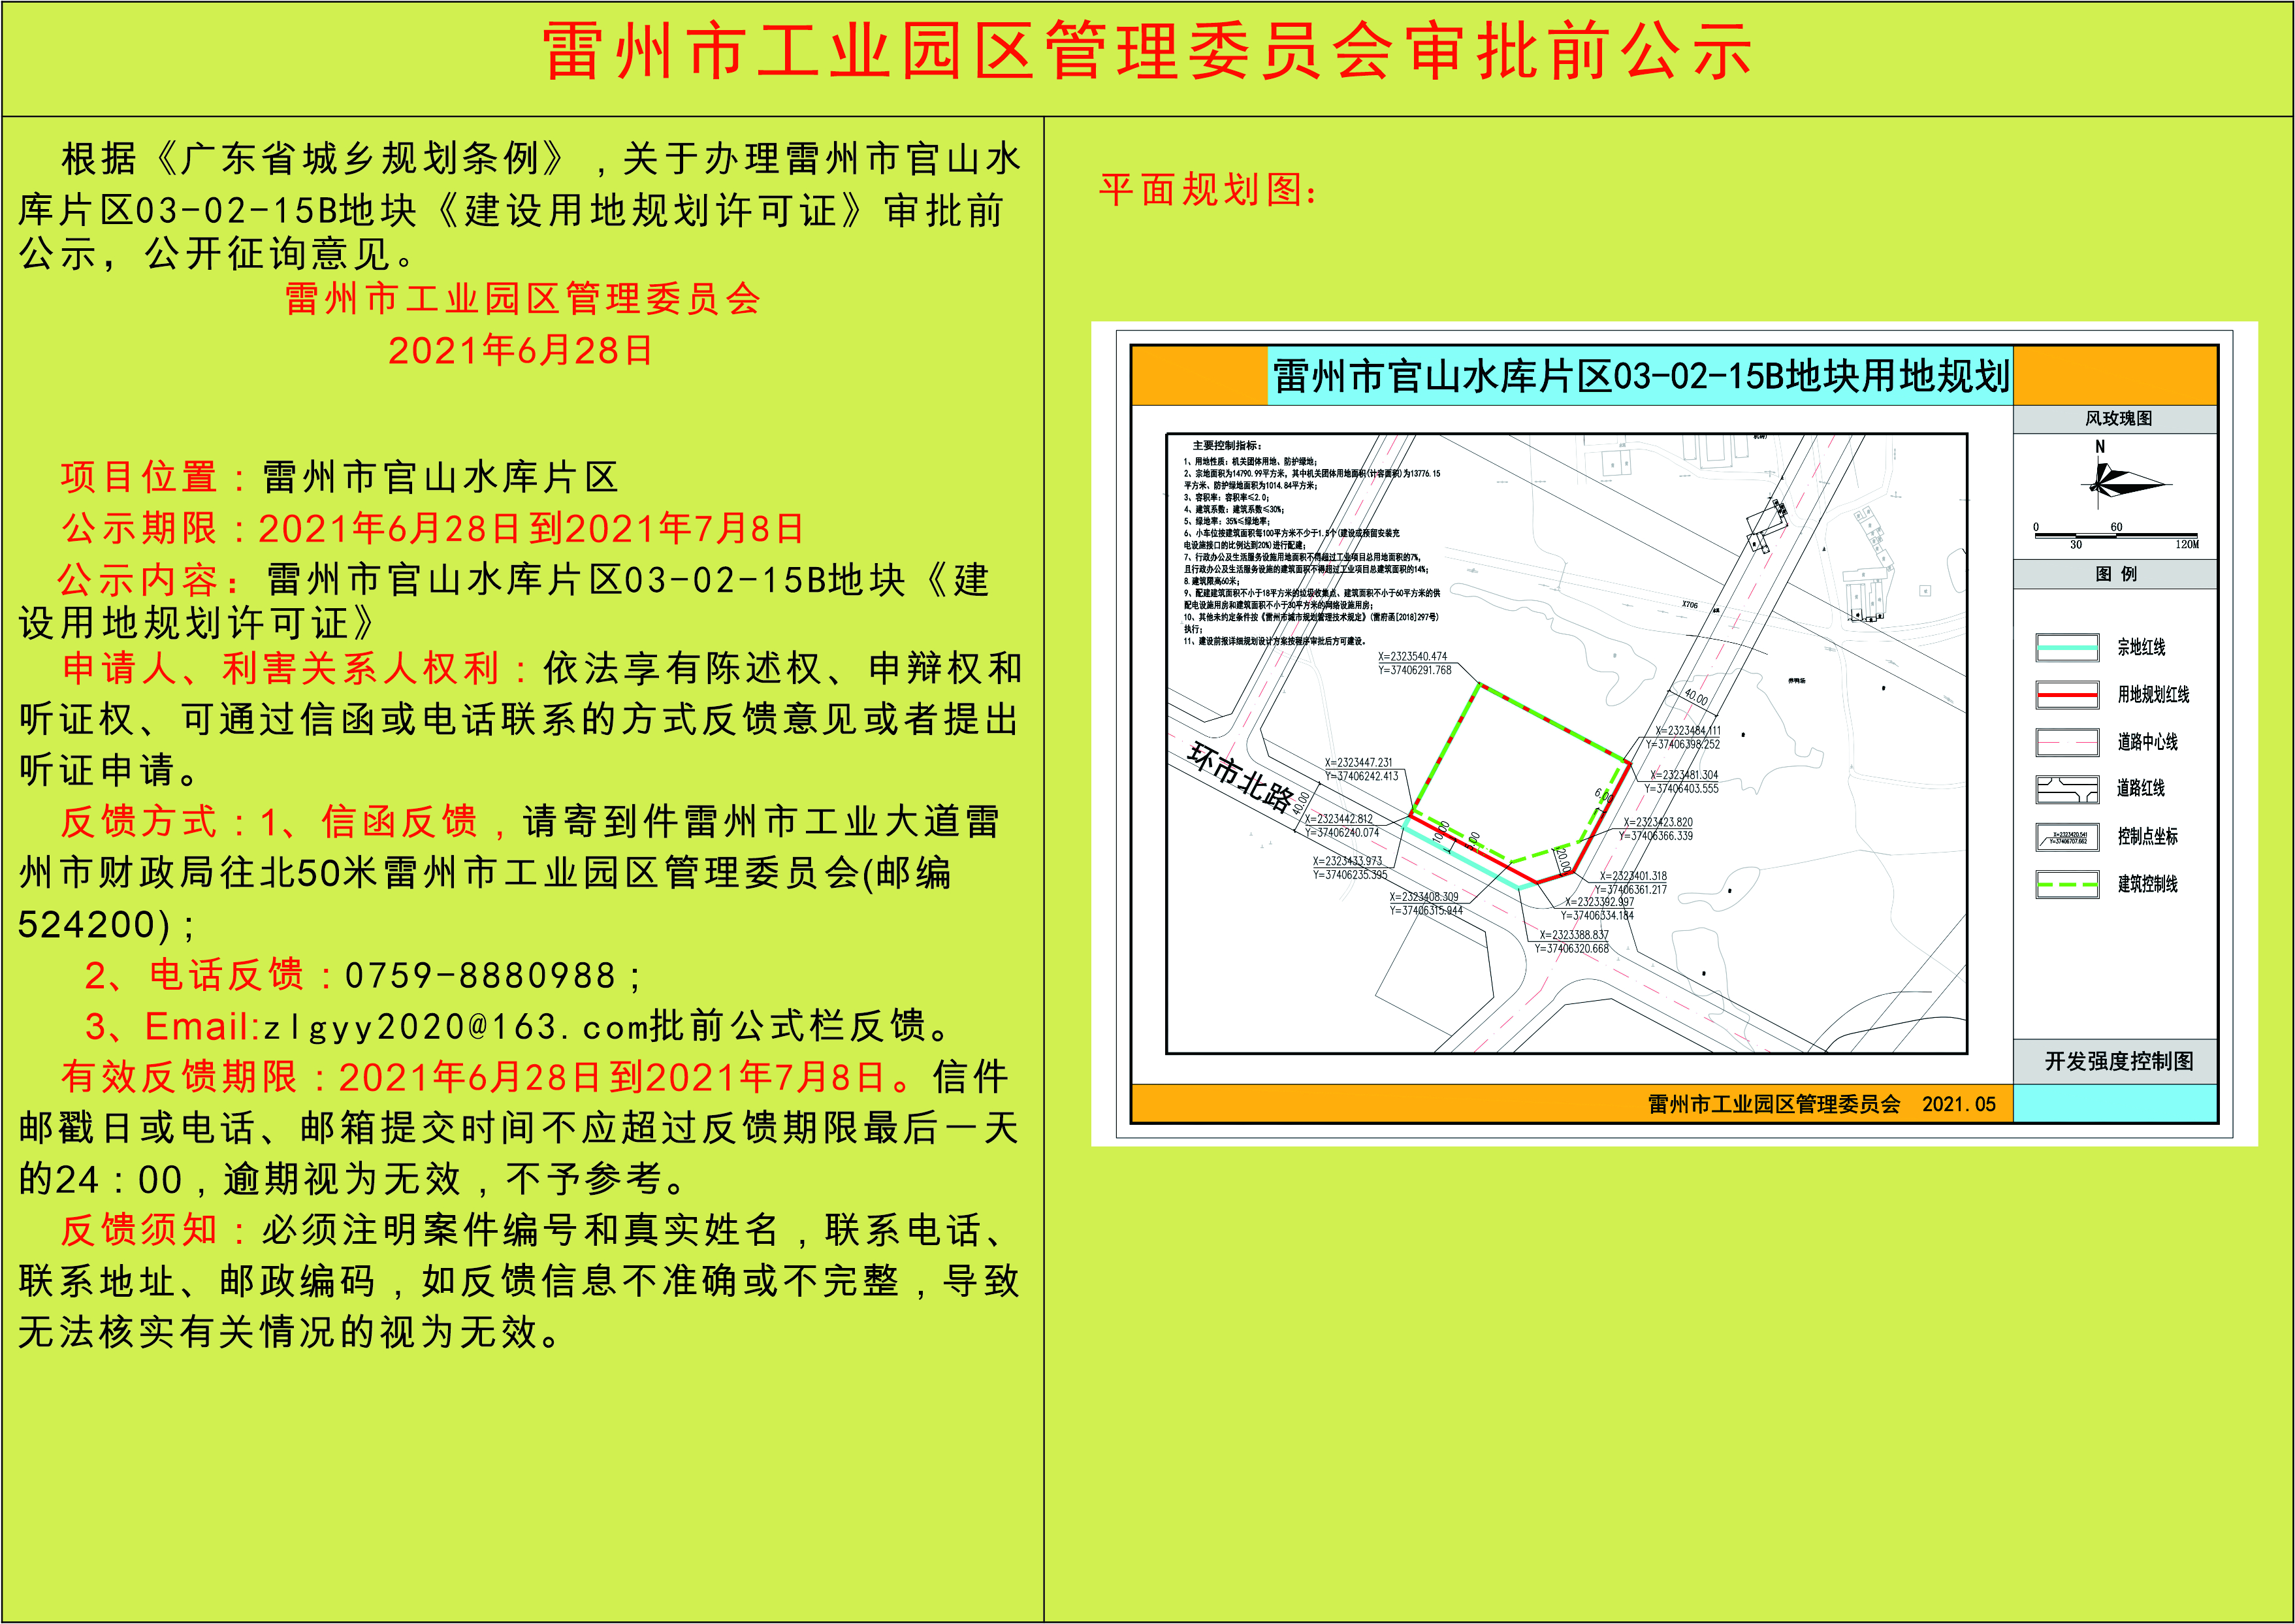Click the 控制点坐标 legend icon
The height and width of the screenshot is (1624, 2295).
(x=2067, y=836)
